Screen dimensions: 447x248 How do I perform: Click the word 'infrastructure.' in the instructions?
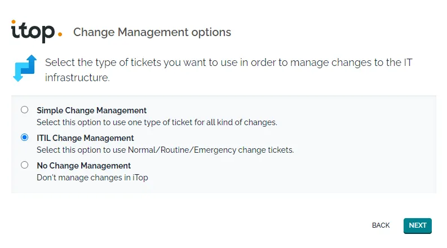(x=77, y=78)
